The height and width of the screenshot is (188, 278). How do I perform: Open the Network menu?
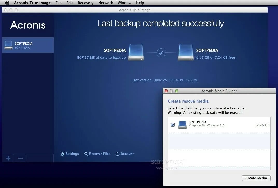pos(106,3)
